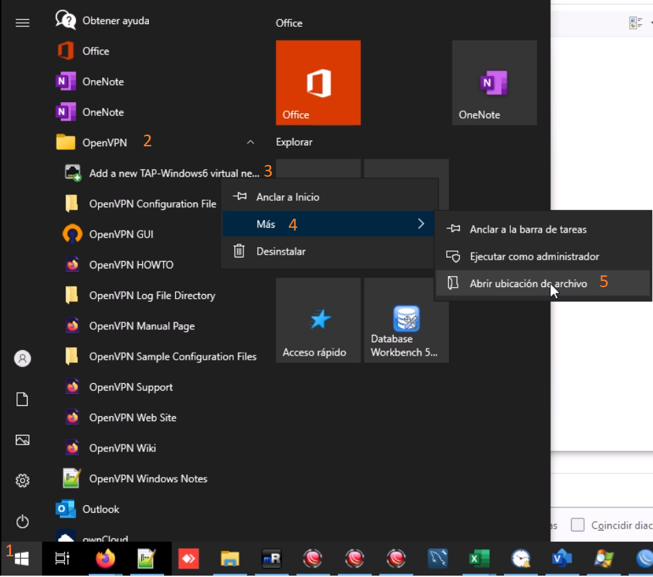Open Documents from Start sidebar

[x=23, y=399]
